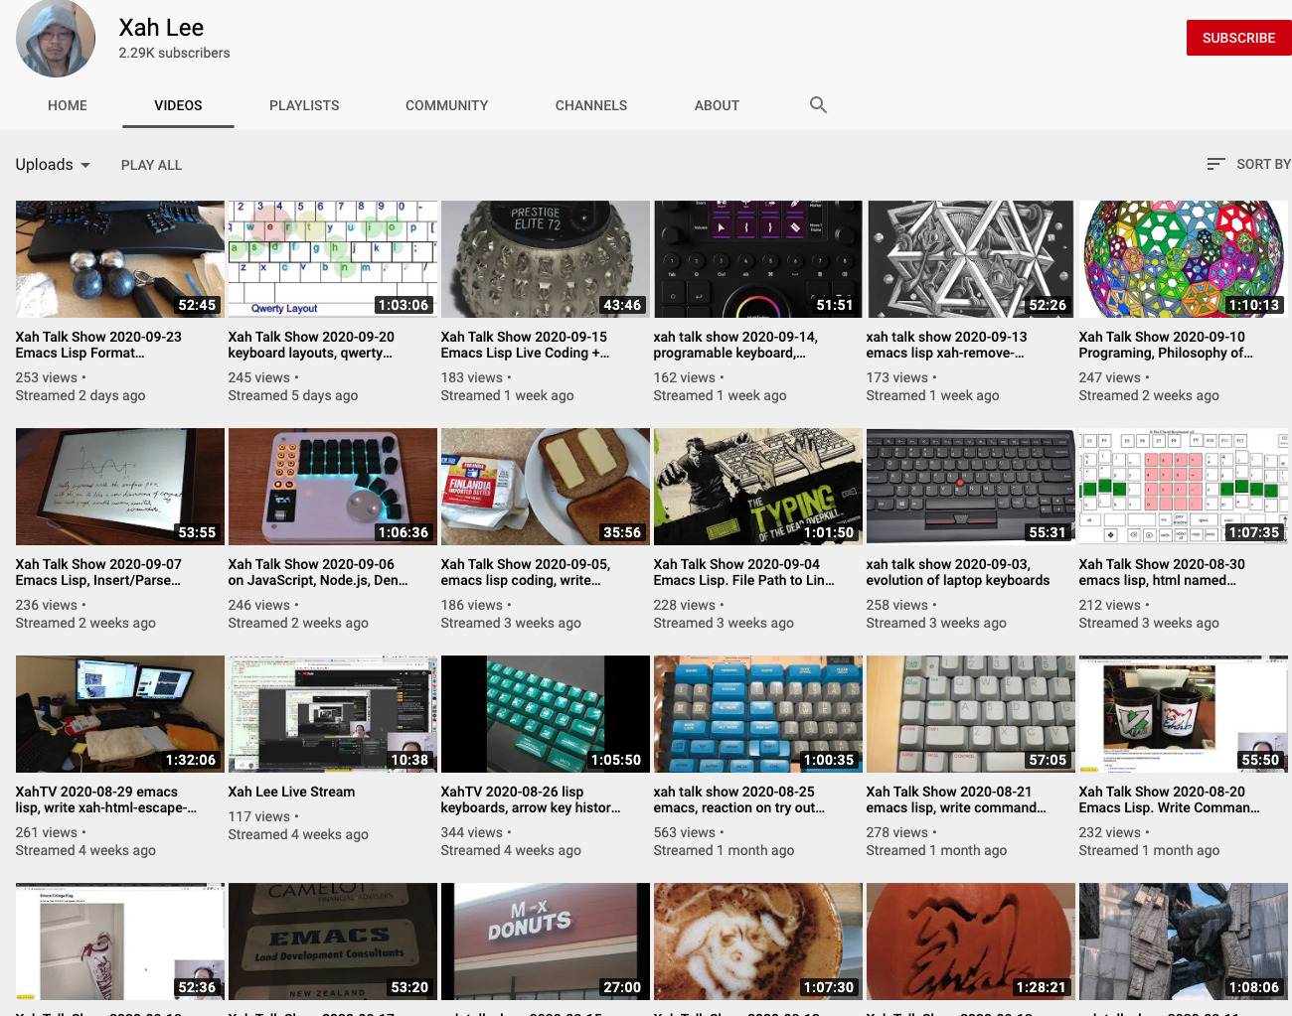Click the Xah Lee channel avatar
Viewport: 1292px width, 1016px height.
click(56, 38)
